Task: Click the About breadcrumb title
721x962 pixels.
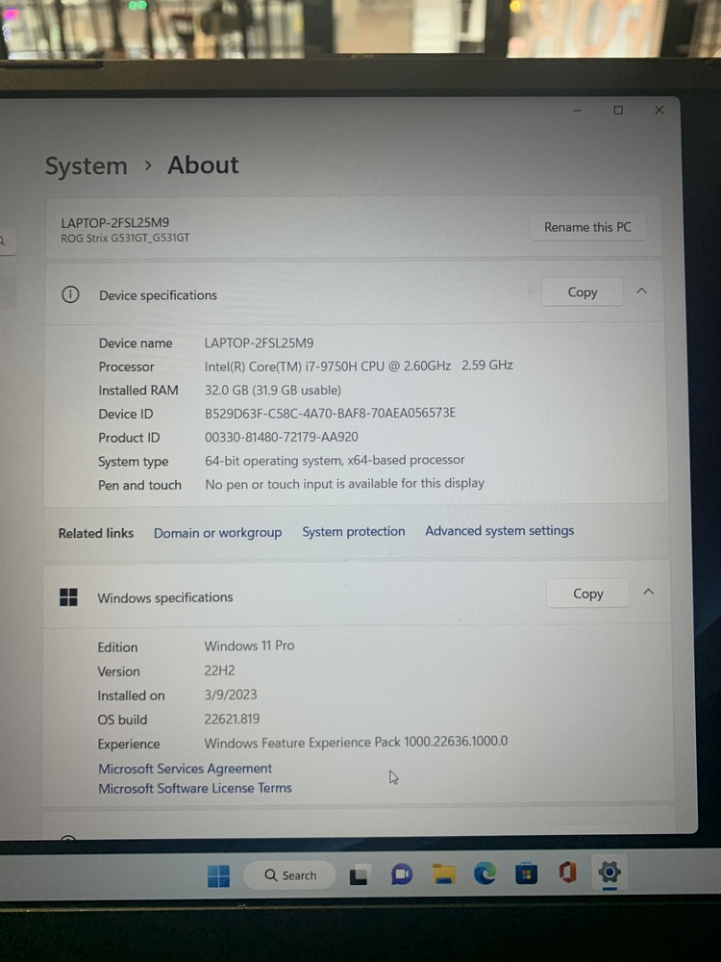Action: (x=203, y=165)
